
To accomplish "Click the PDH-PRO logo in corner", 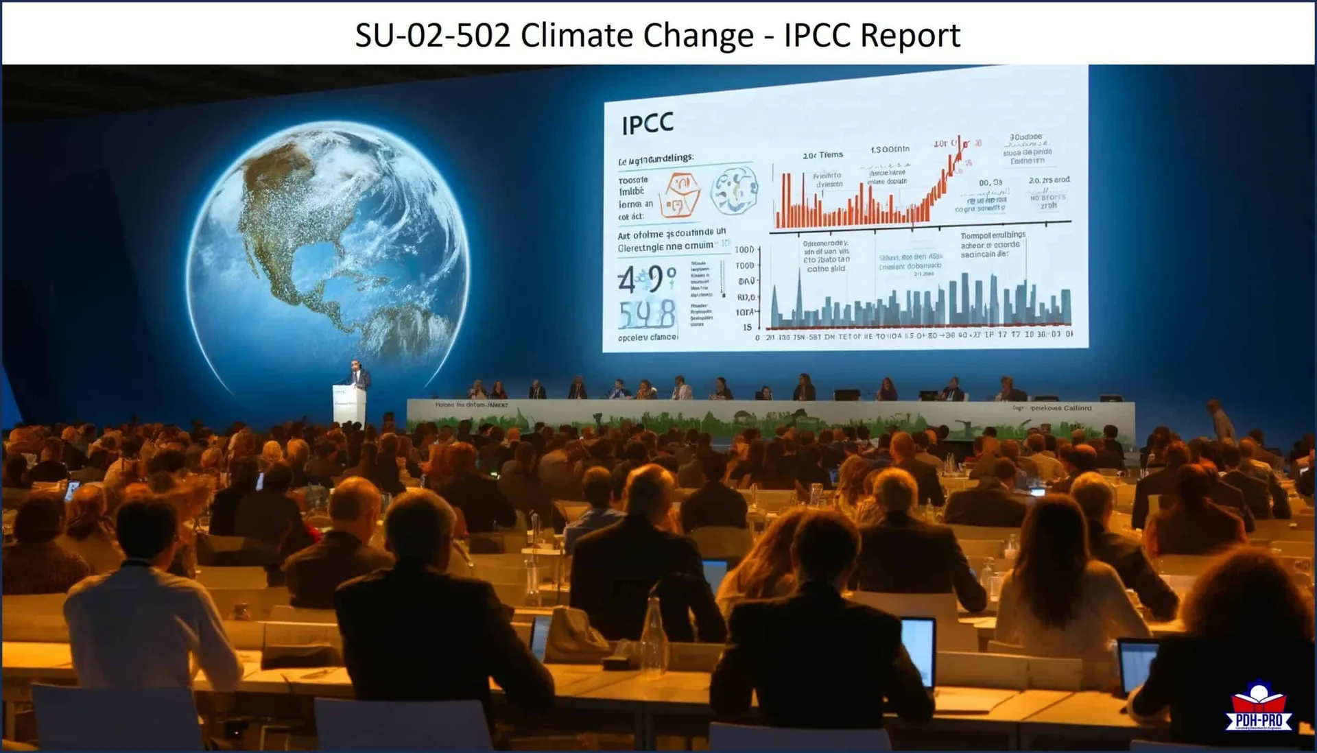I will (x=1259, y=708).
